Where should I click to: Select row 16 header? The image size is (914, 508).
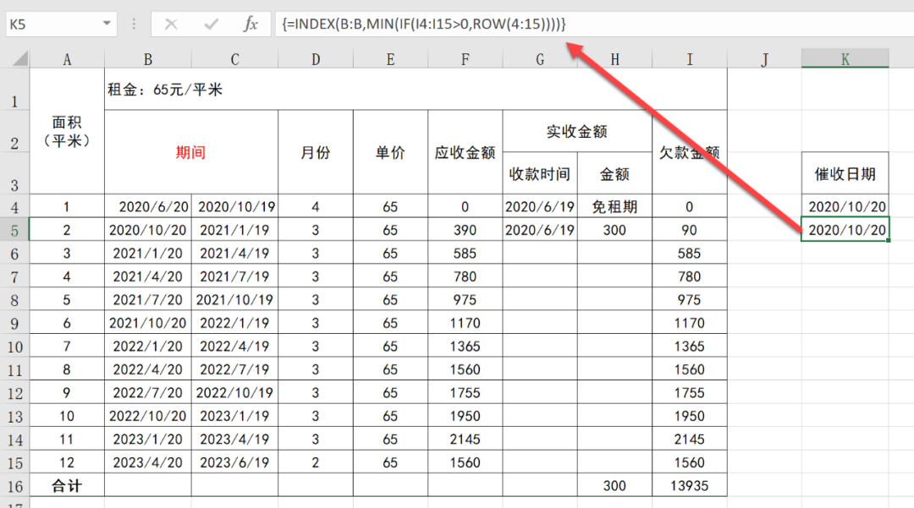point(14,485)
